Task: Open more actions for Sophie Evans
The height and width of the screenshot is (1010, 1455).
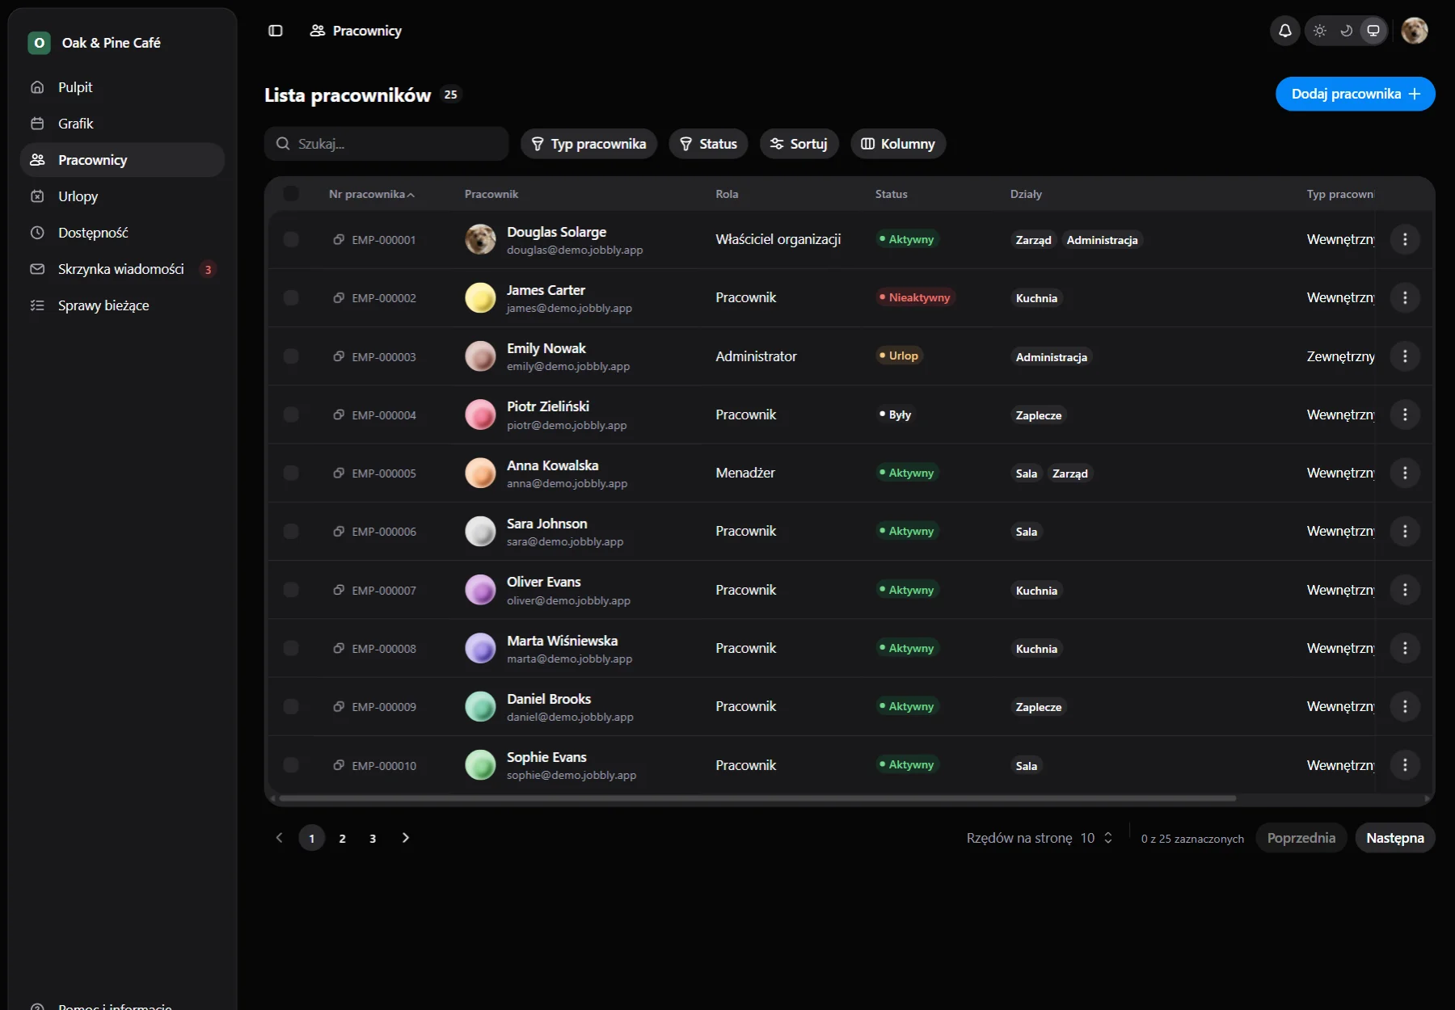Action: [x=1405, y=765]
